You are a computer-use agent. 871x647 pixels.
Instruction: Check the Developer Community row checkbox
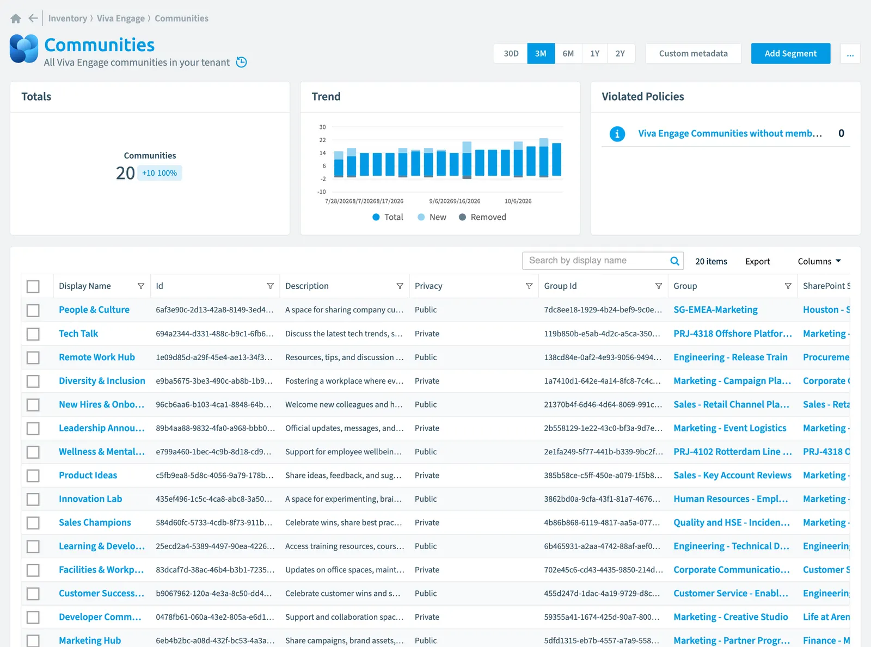[x=33, y=617]
